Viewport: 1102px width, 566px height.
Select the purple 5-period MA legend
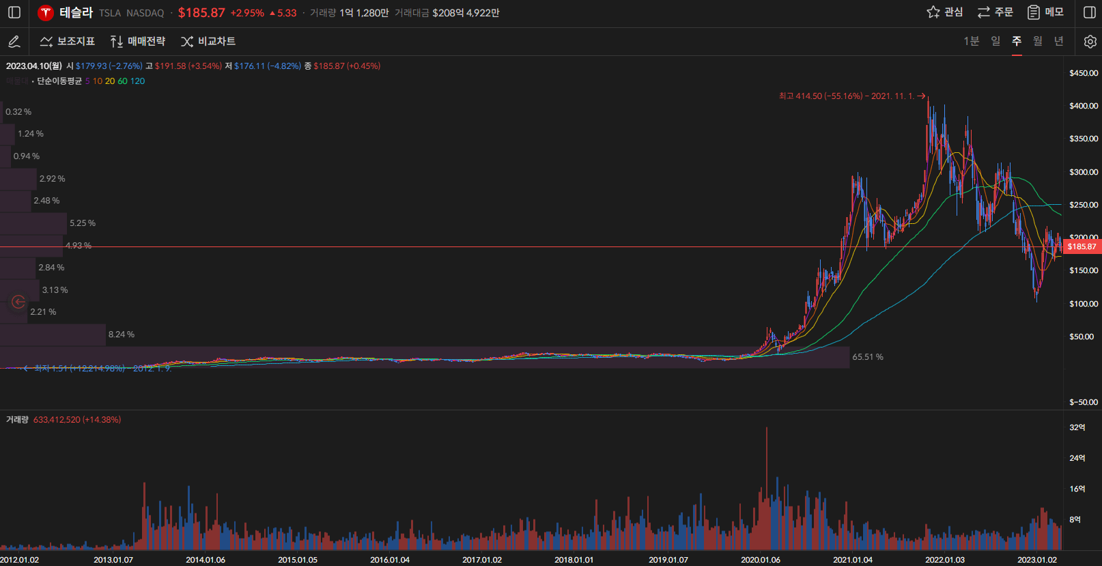[x=87, y=81]
